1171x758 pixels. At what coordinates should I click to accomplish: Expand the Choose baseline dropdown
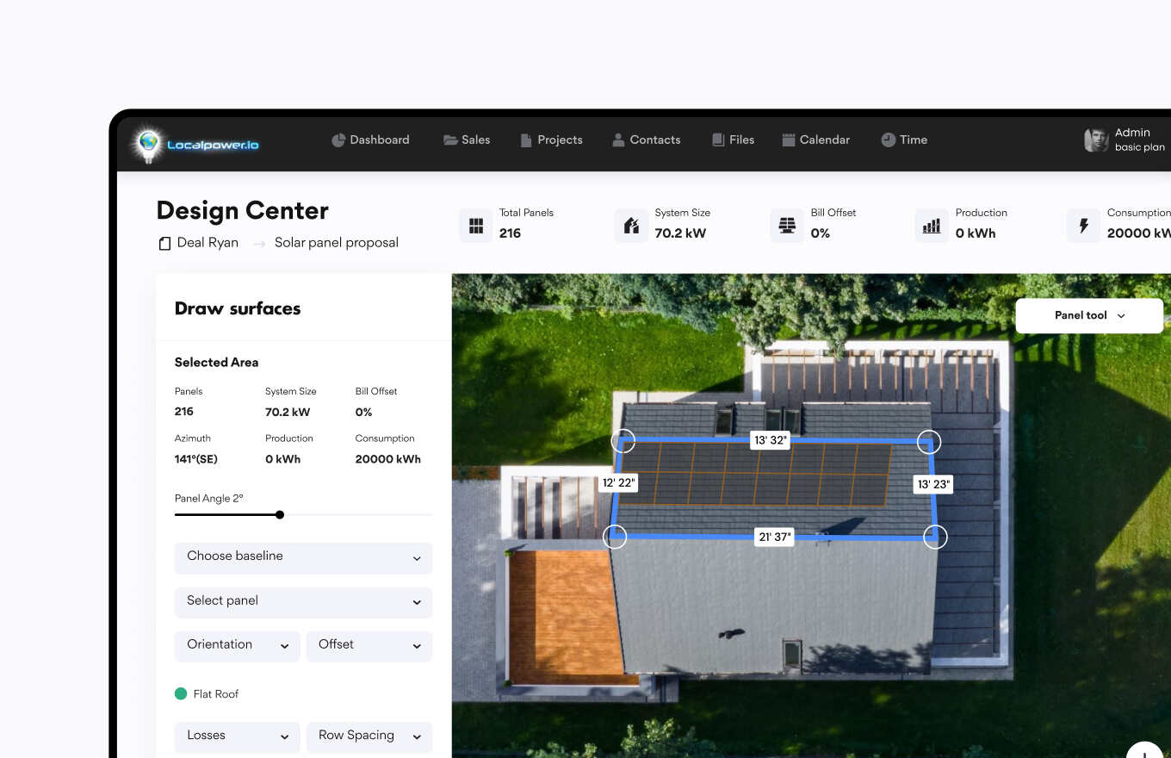[x=303, y=557]
